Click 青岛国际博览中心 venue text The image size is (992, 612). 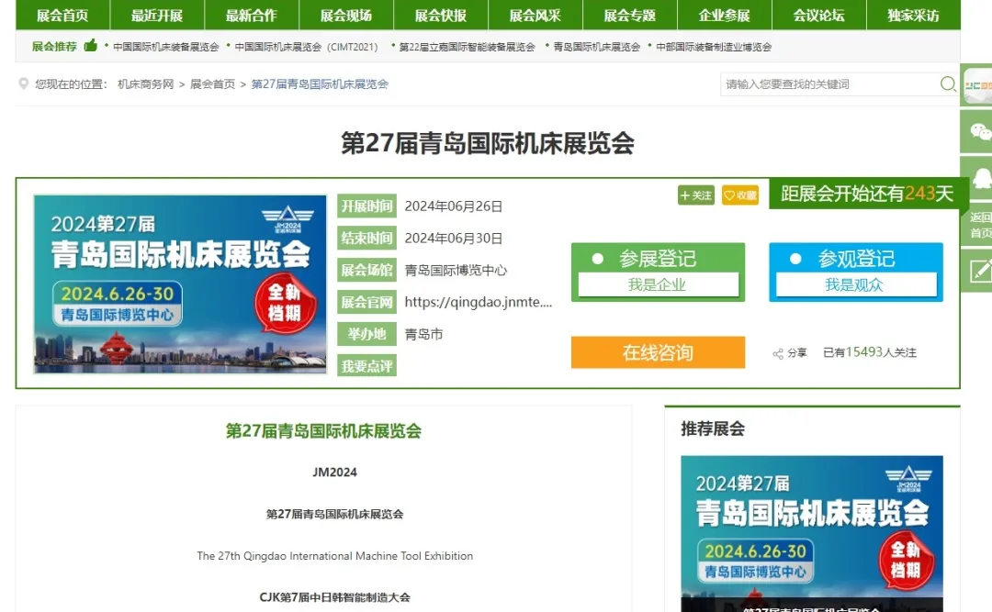(x=456, y=270)
